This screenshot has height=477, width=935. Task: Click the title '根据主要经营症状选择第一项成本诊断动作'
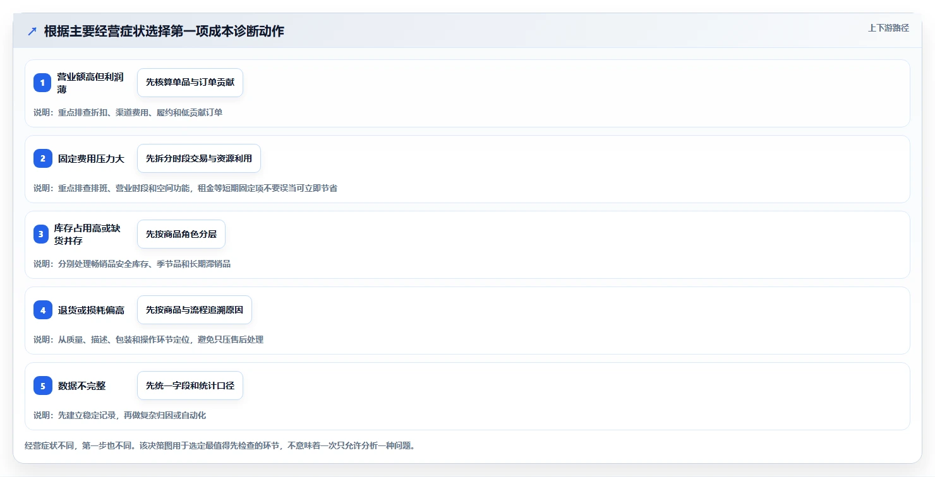click(164, 32)
